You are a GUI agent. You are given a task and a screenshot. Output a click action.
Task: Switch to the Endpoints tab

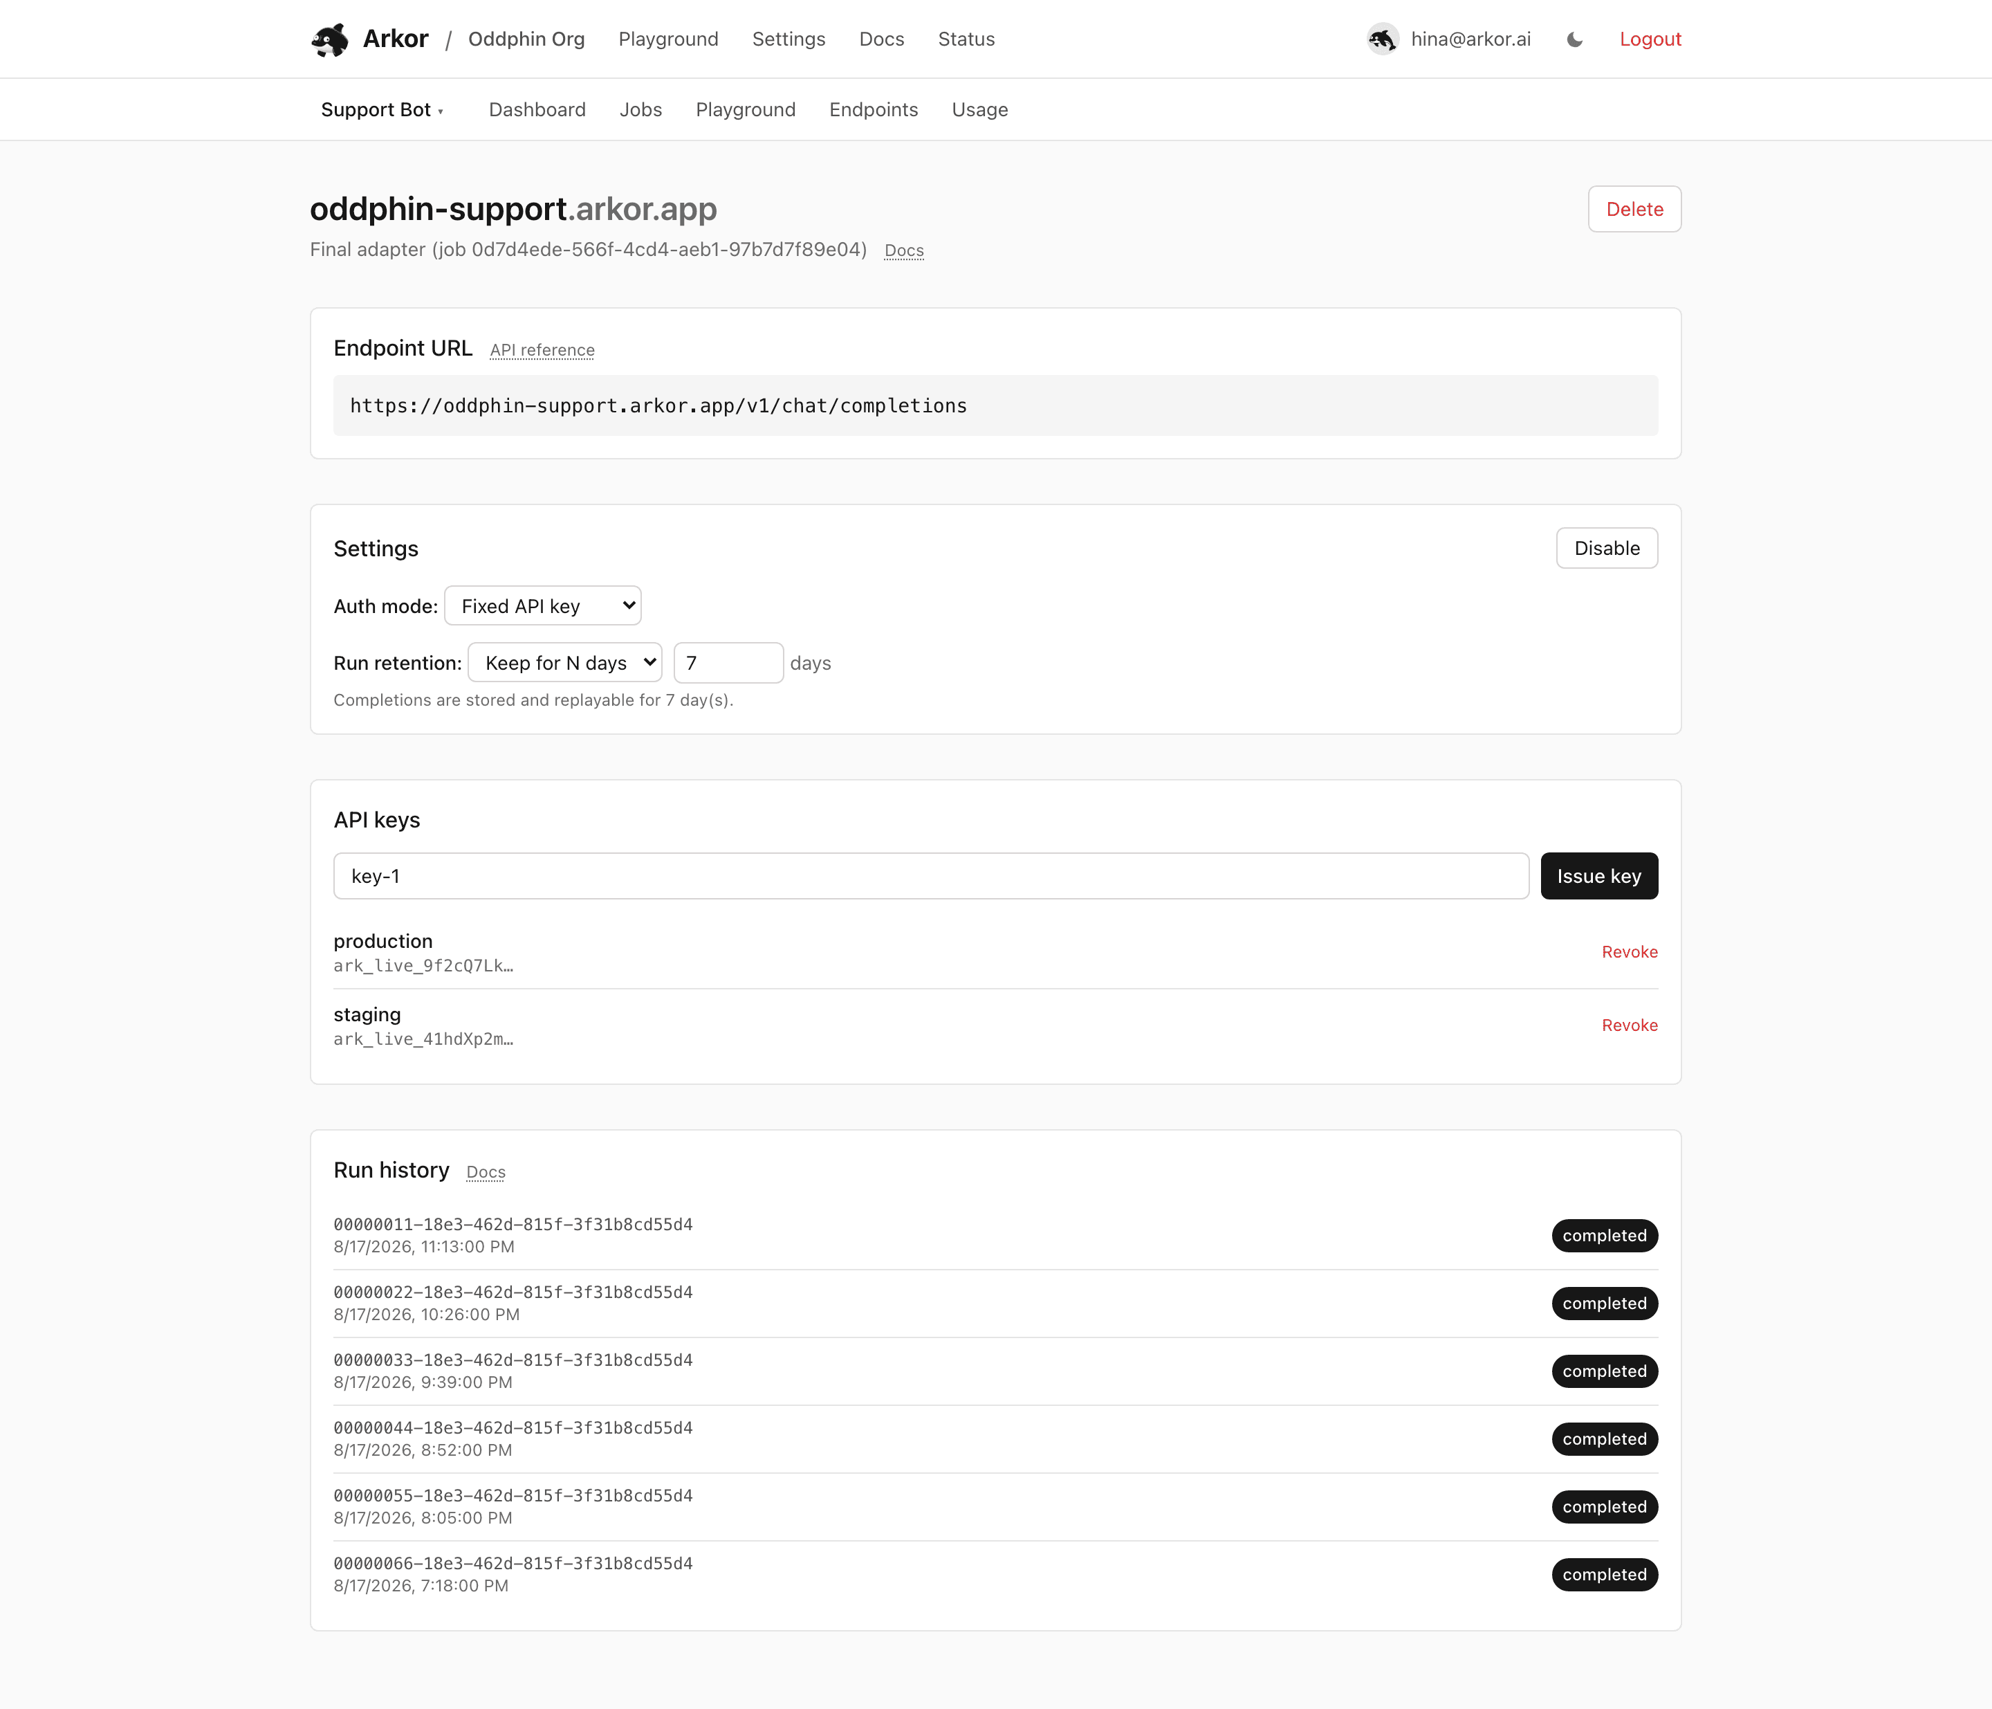(x=873, y=109)
